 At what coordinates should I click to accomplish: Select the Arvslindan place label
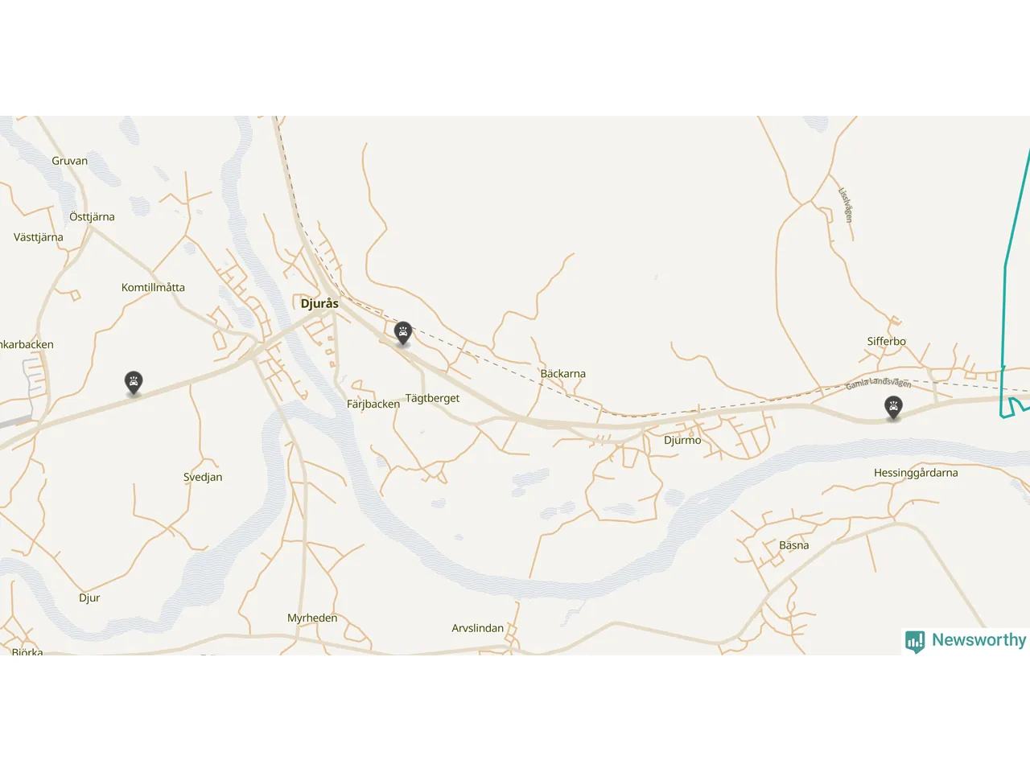(477, 628)
